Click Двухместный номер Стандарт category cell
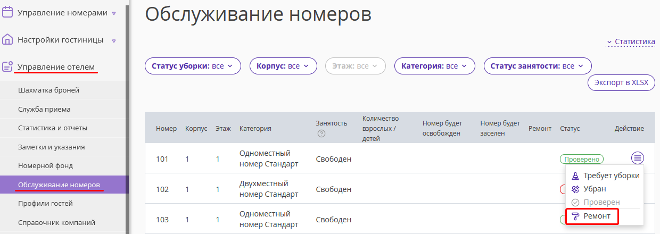The image size is (660, 234). pos(269,189)
